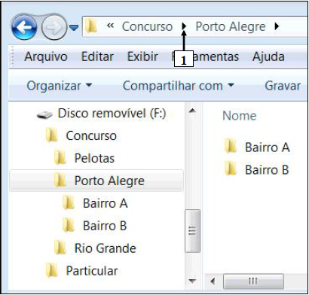Click tree scrollbar down arrow
This screenshot has width=309, height=295.
(x=192, y=281)
